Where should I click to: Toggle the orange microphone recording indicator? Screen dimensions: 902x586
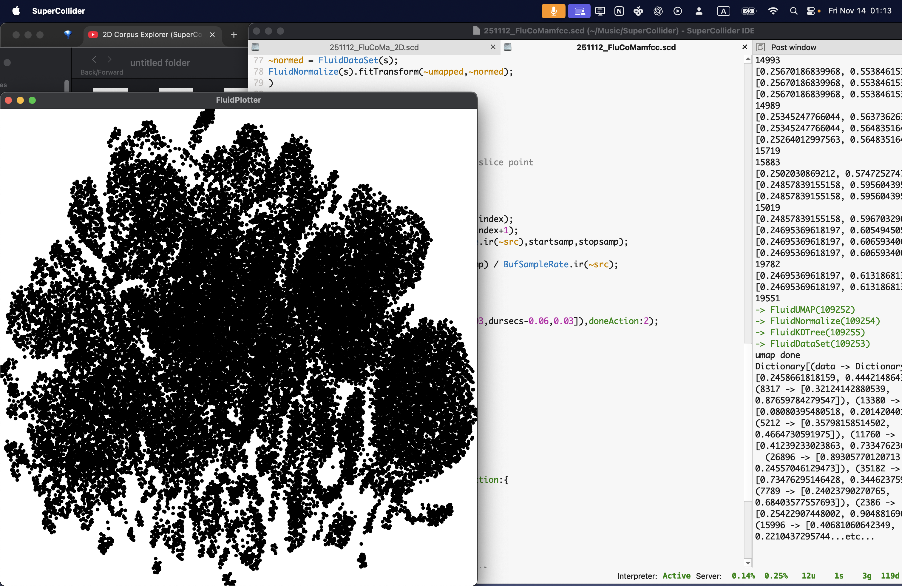(x=553, y=11)
